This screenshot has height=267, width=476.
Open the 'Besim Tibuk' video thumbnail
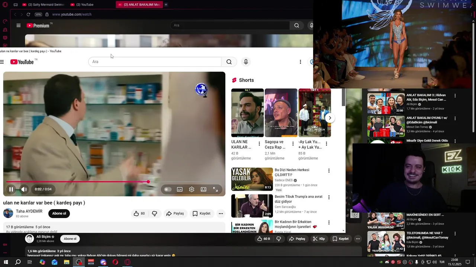point(252,206)
